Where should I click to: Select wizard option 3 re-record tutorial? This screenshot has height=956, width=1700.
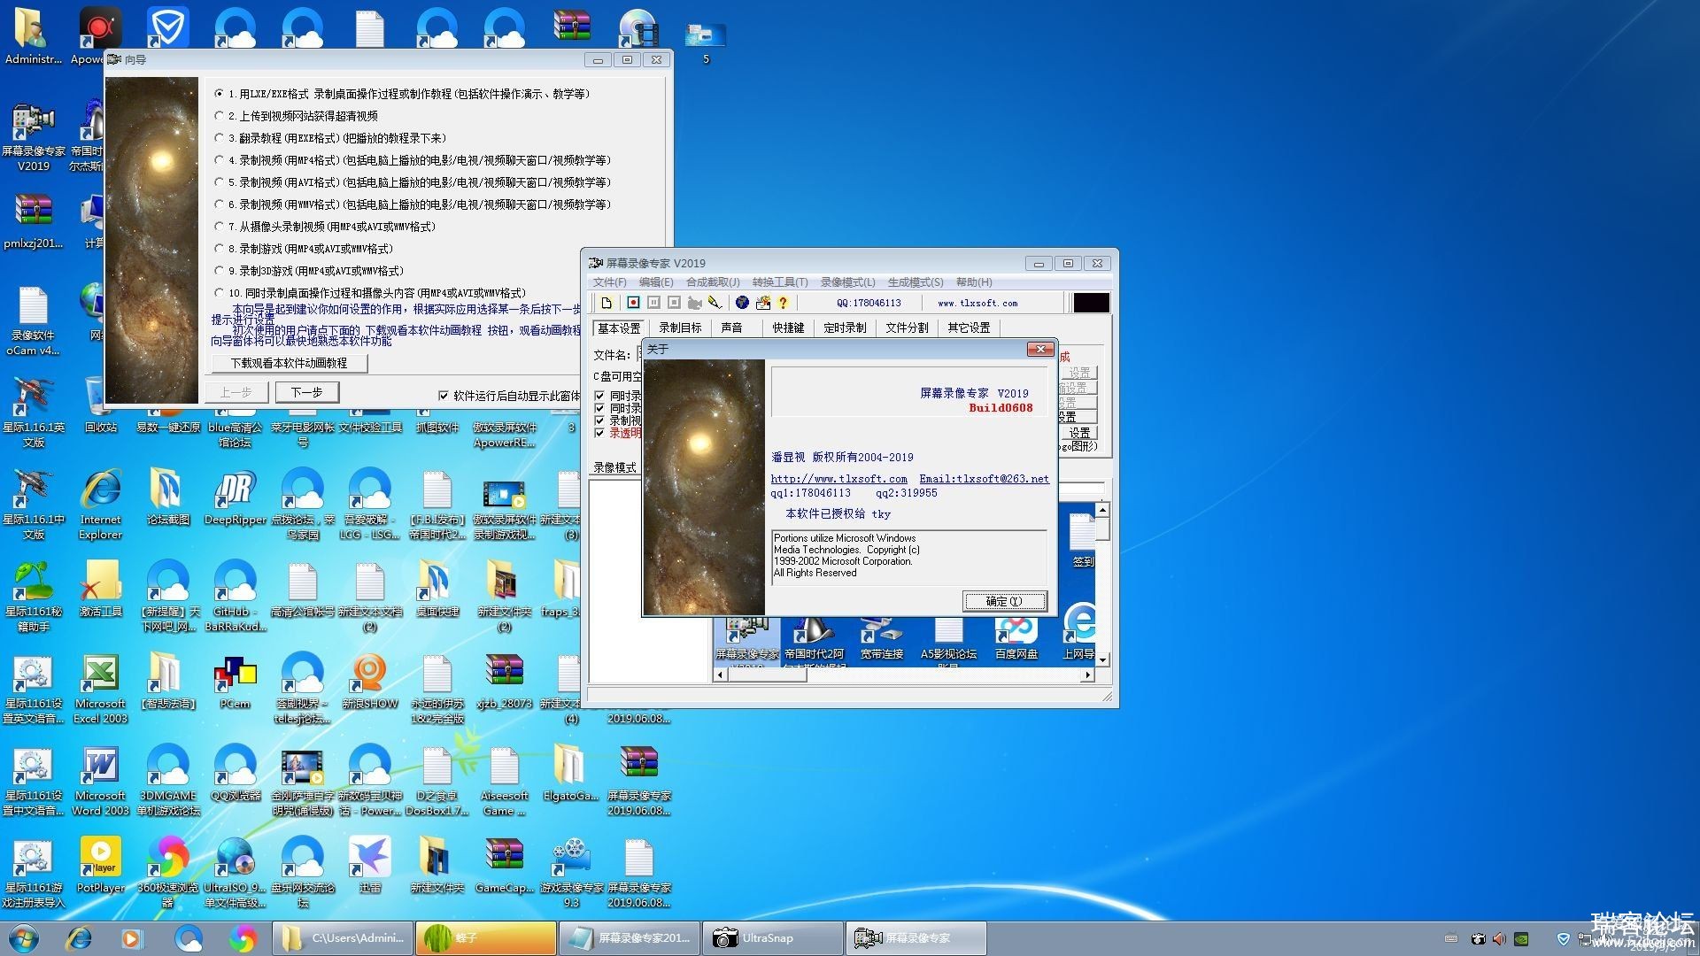[x=330, y=138]
